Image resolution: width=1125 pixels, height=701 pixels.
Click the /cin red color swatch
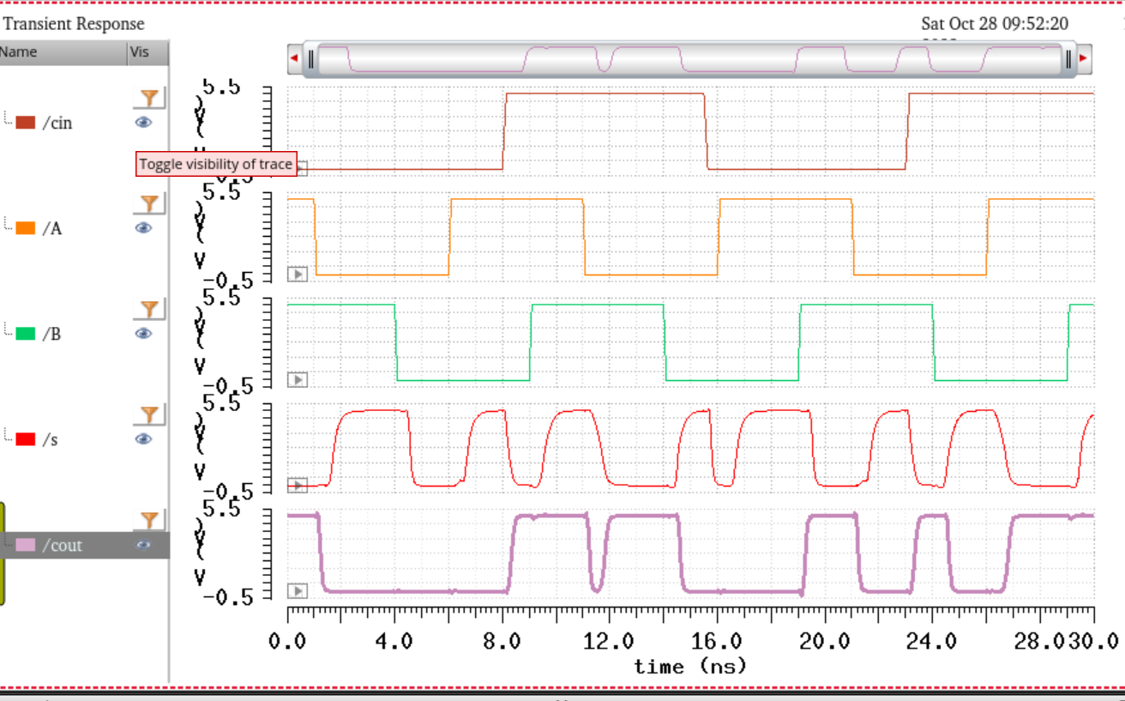26,123
